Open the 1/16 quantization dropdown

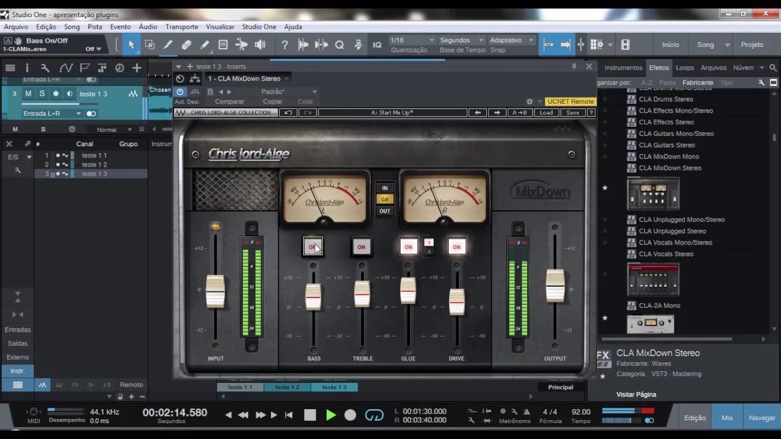point(412,40)
